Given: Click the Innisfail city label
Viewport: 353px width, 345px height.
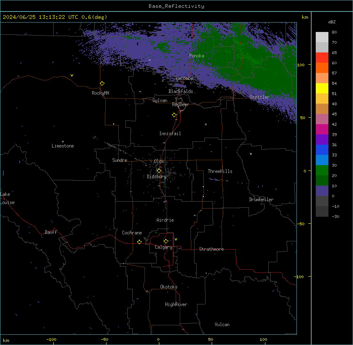Looking at the screenshot, I should click(170, 134).
